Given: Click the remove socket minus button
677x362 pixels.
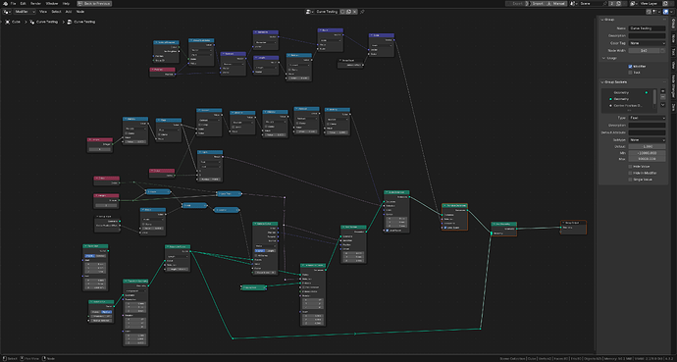Looking at the screenshot, I should [x=663, y=97].
